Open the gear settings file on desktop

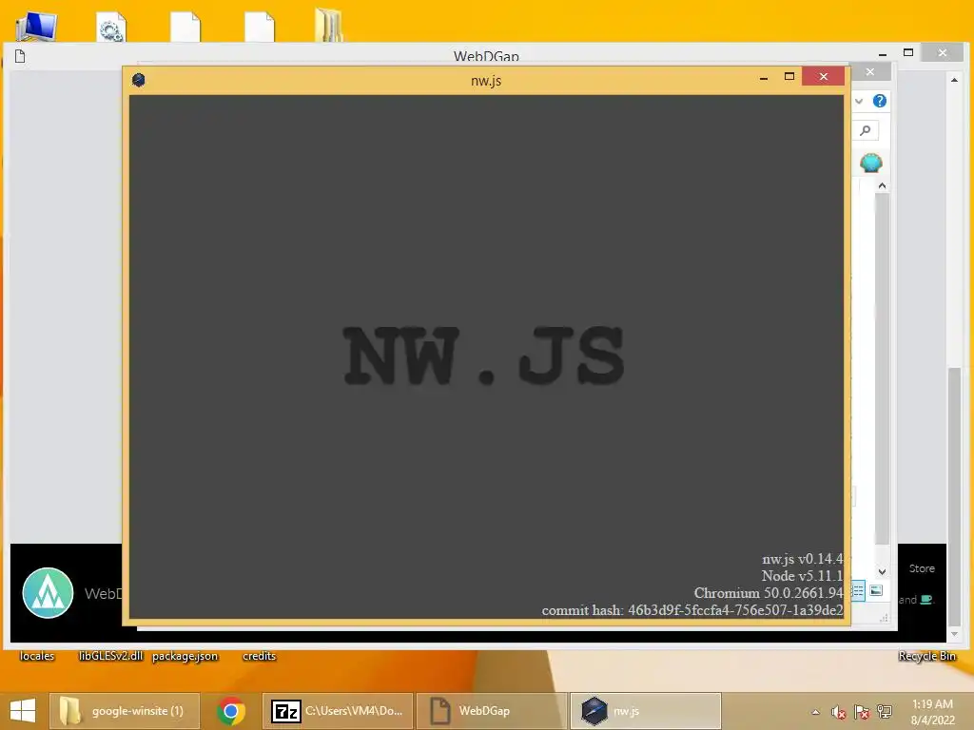111,26
